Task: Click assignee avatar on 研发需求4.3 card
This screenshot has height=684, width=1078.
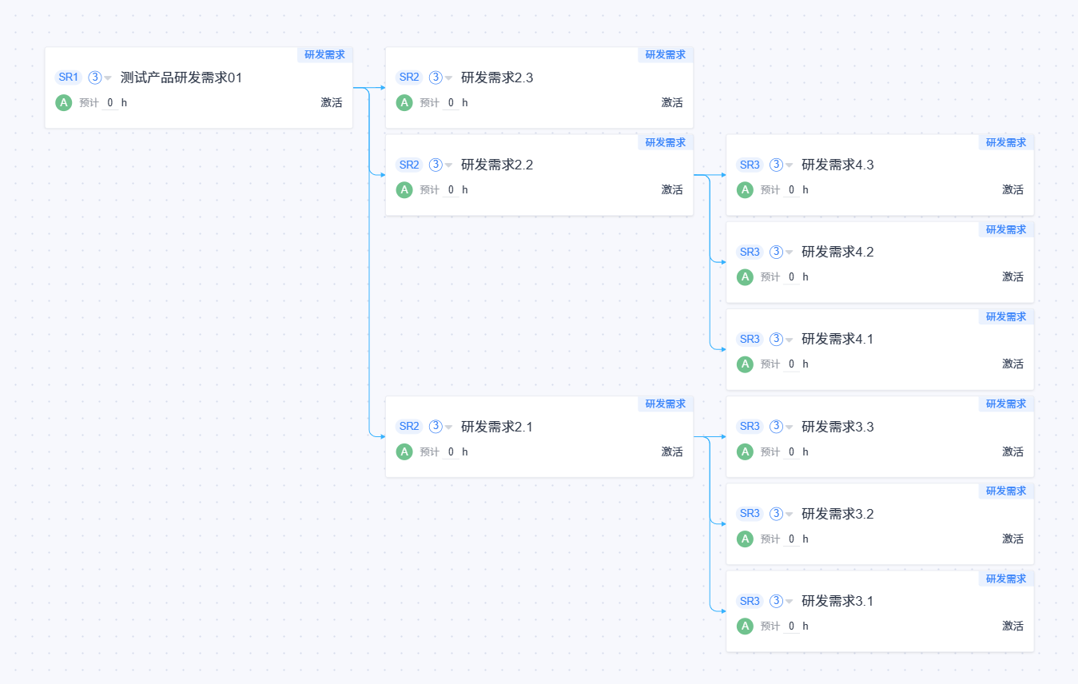Action: (745, 189)
